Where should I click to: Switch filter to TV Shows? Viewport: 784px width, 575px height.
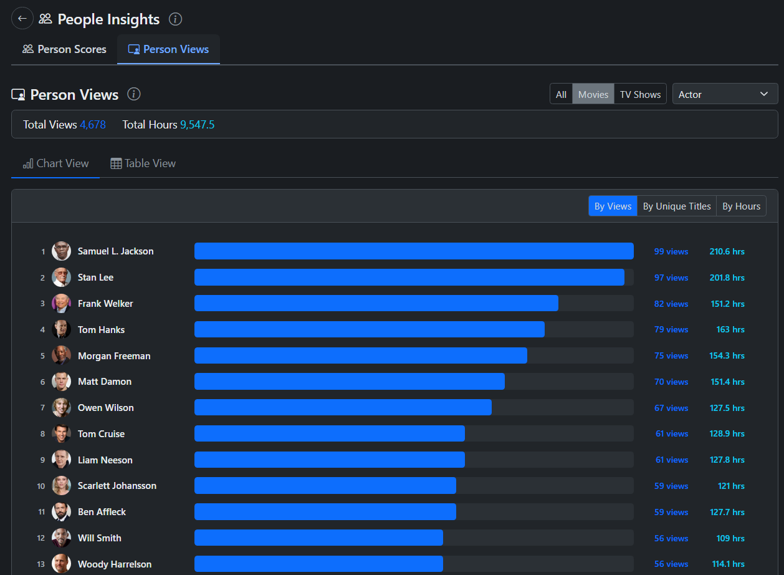coord(640,94)
